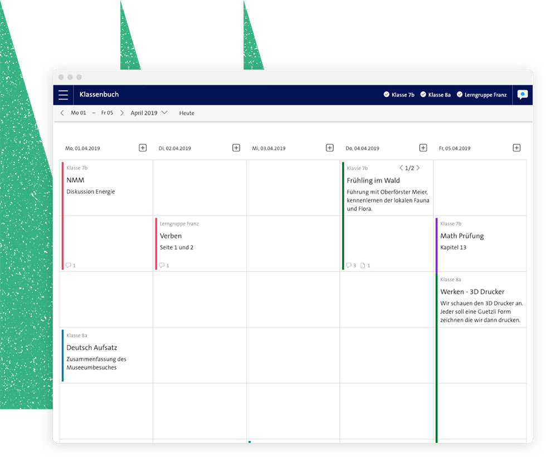The width and height of the screenshot is (546, 457).
Task: Add entry for Monday 01.04.2019
Action: point(143,148)
